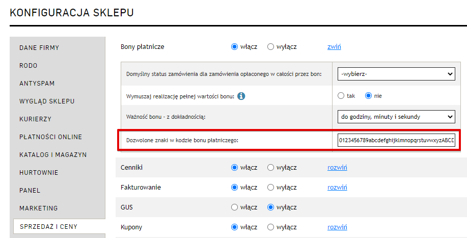The height and width of the screenshot is (238, 467).
Task: Expand the Kupony section with rozwiń
Action: click(337, 227)
